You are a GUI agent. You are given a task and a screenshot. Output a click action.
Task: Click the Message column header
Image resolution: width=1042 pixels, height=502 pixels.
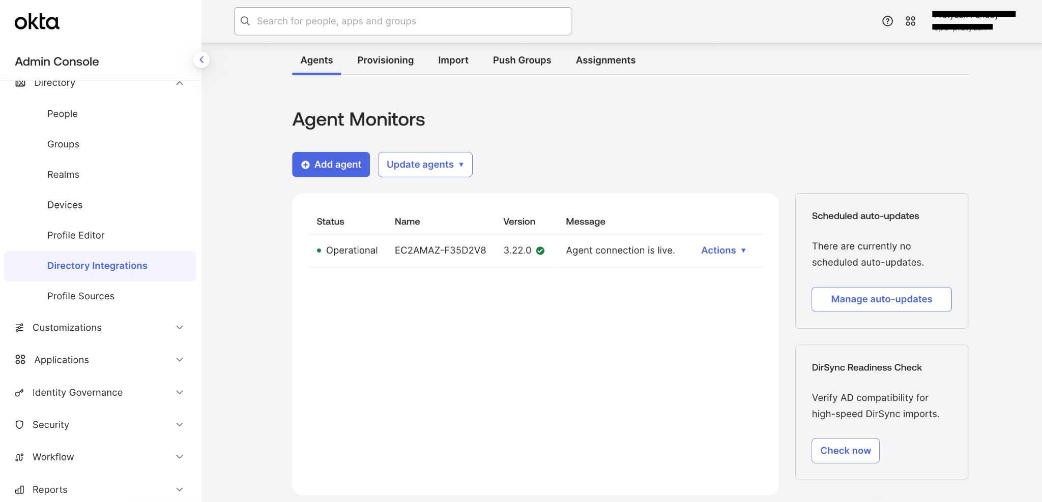pyautogui.click(x=586, y=222)
